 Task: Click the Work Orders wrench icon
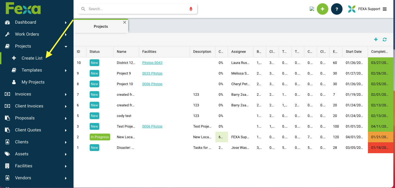click(7, 34)
